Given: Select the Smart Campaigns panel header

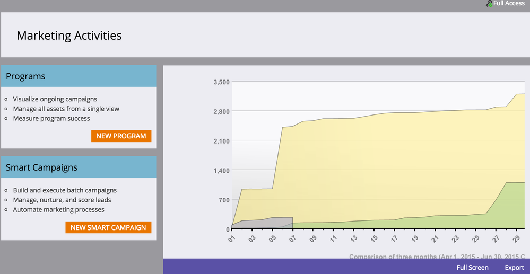Looking at the screenshot, I should point(79,167).
